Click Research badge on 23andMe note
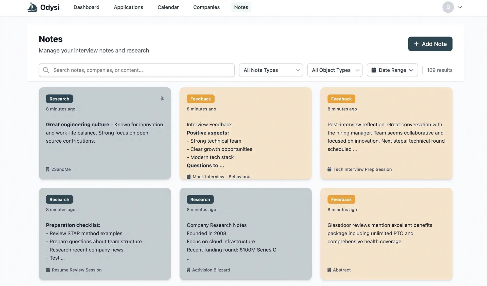 tap(59, 99)
